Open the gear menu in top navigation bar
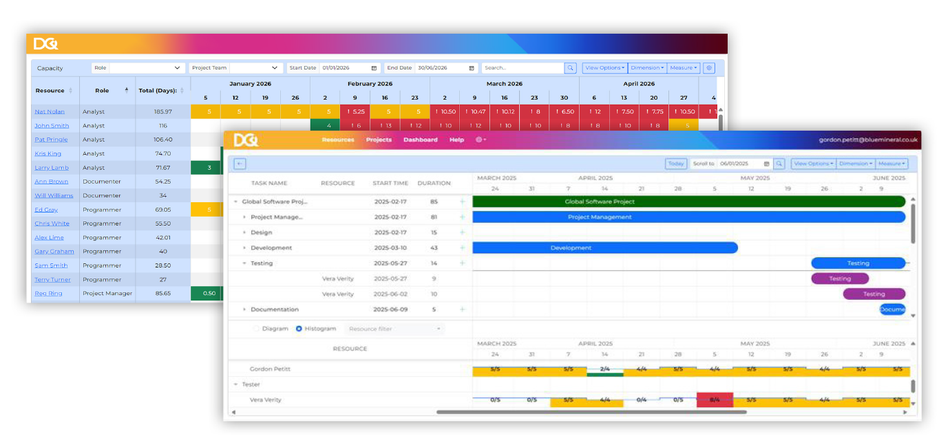 tap(481, 140)
